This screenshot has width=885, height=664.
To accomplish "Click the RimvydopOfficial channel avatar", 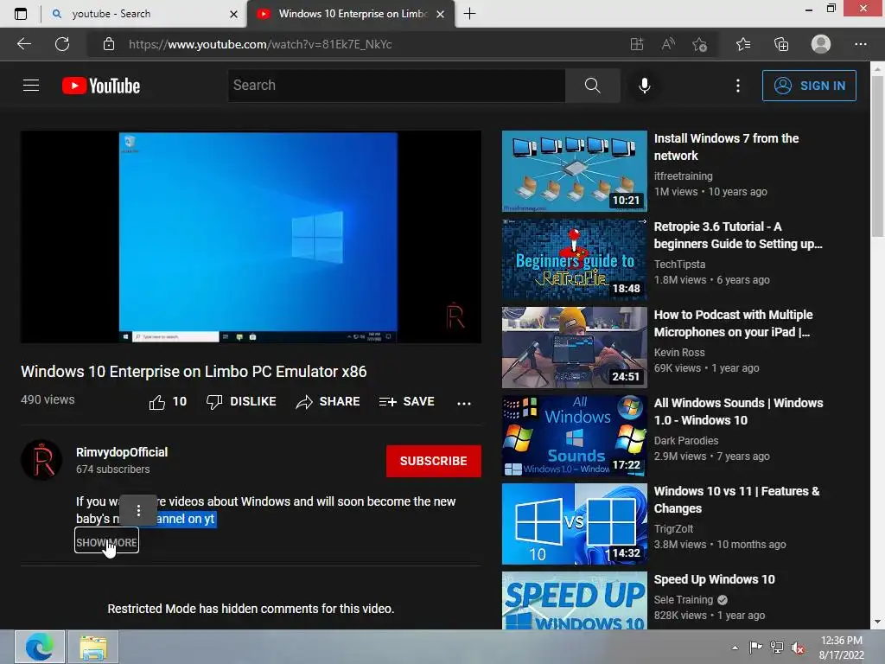I will point(41,460).
